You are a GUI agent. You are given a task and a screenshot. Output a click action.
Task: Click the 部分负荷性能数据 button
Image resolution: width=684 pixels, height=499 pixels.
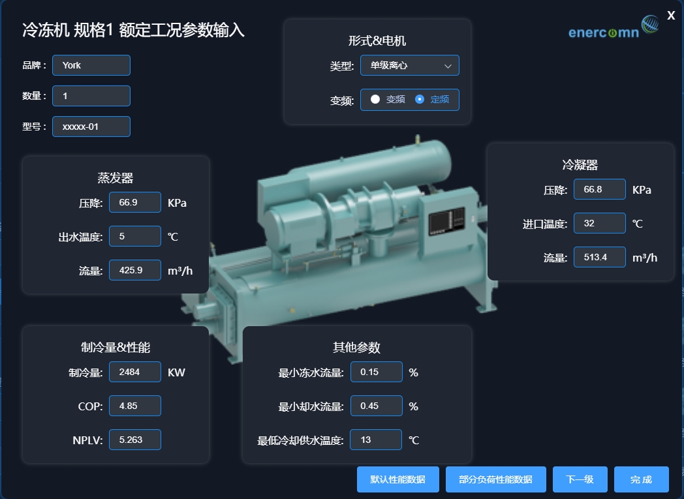(x=495, y=479)
